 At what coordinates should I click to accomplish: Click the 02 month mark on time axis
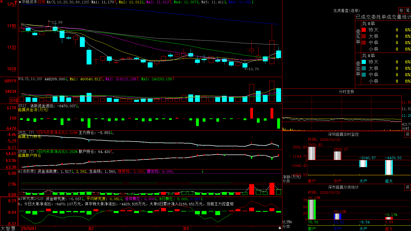click(x=91, y=228)
